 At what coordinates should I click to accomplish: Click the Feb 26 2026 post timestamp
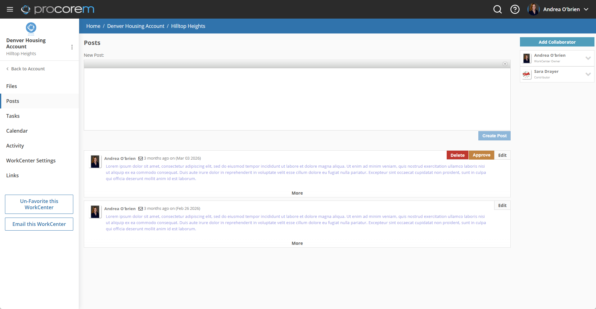172,208
